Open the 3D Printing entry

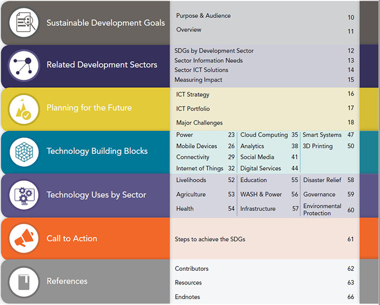tap(318, 146)
